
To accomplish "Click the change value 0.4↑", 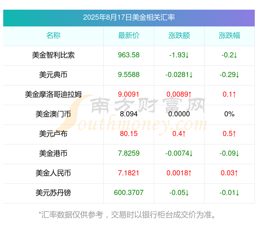I will point(179,134).
